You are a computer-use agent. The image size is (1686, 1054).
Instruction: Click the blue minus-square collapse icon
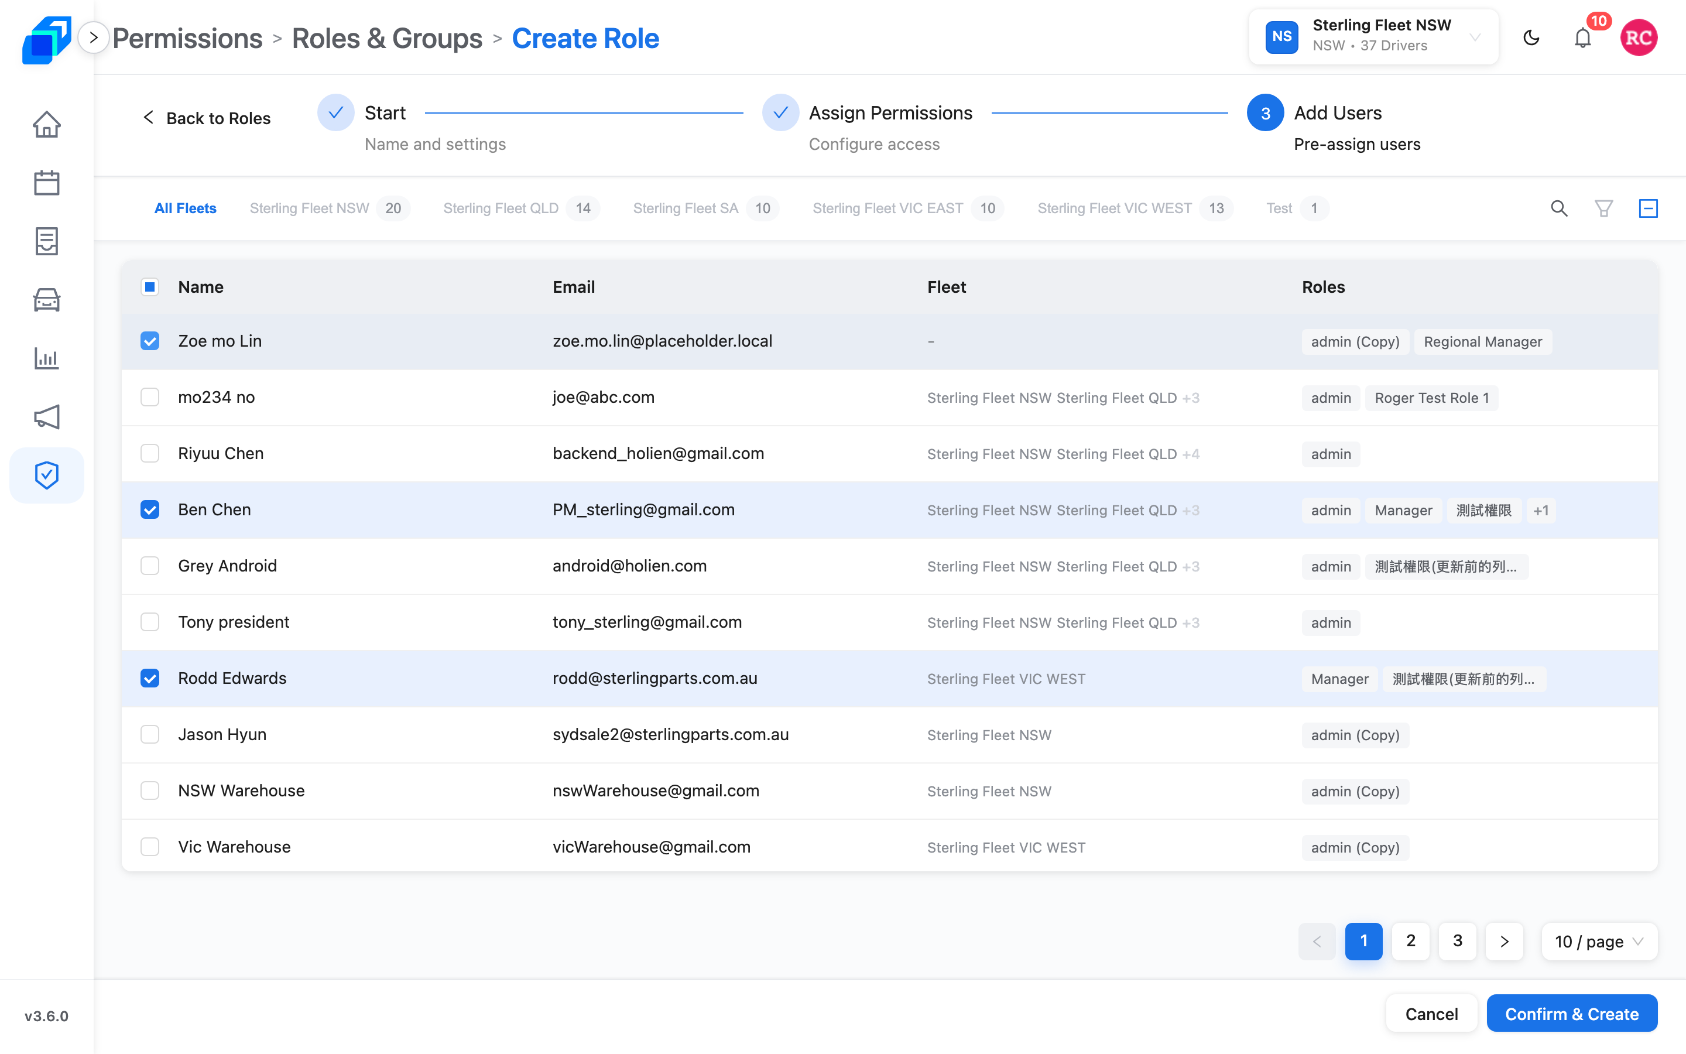(1649, 208)
